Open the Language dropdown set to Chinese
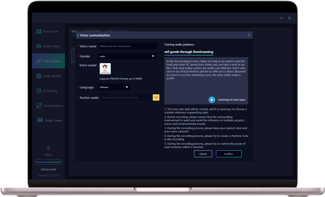 (114, 87)
